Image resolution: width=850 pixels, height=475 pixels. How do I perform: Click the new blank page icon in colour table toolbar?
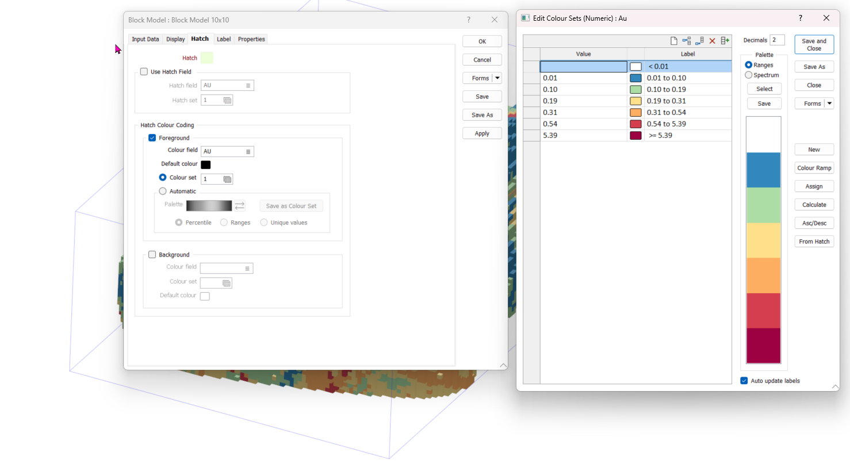(673, 41)
